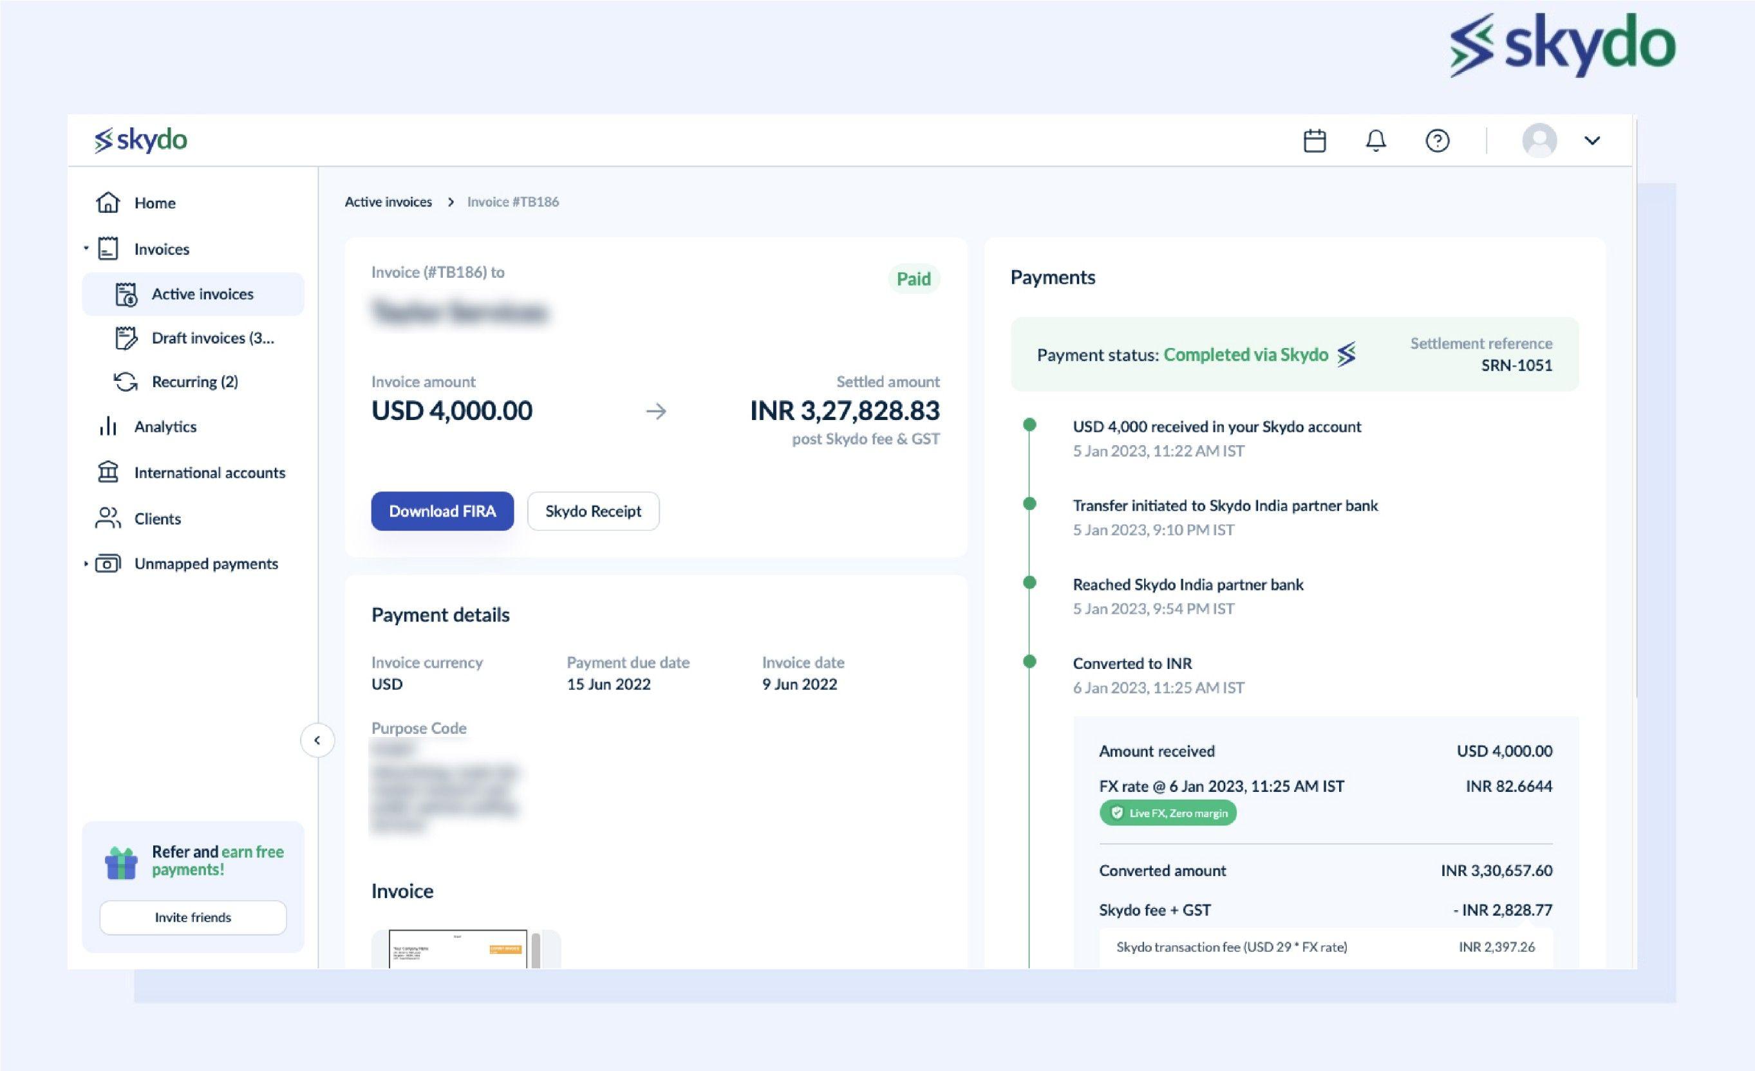Open International accounts

pos(209,473)
